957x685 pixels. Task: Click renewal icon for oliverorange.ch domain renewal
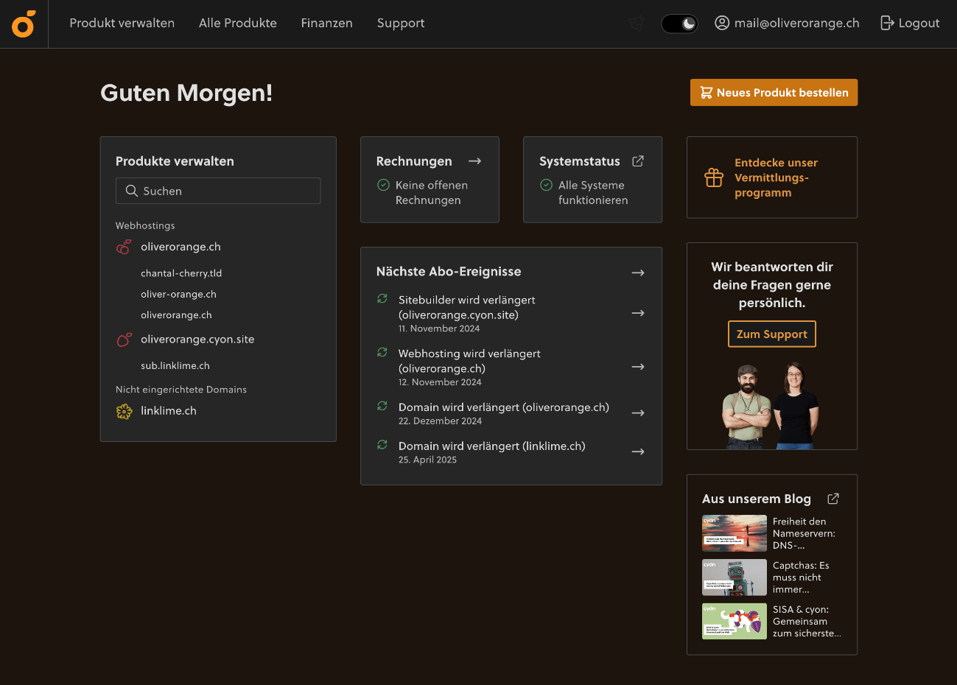[x=382, y=406]
